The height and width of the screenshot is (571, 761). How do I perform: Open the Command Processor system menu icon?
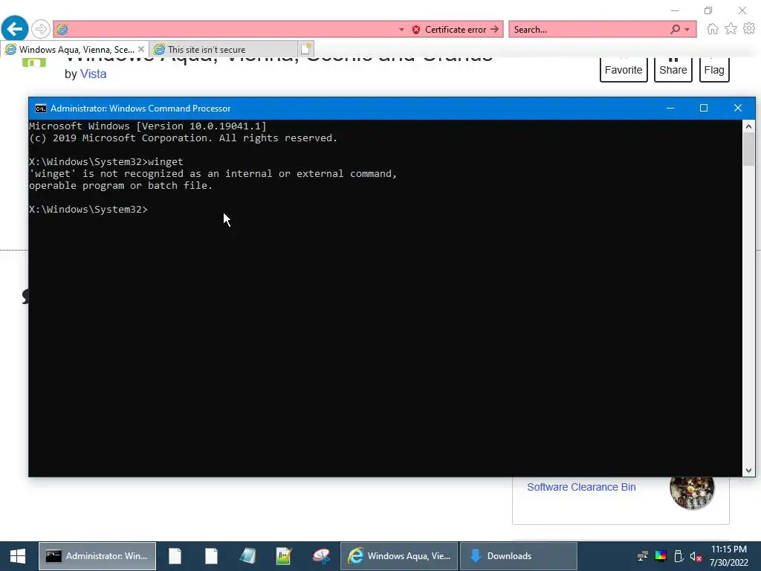click(41, 109)
